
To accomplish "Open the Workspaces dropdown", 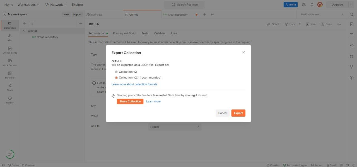I will (x=28, y=4).
